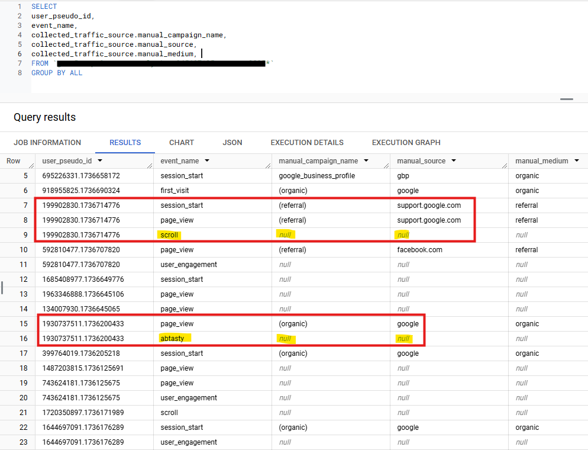View the EXECUTION GRAPH tab
588x450 pixels.
click(x=406, y=143)
